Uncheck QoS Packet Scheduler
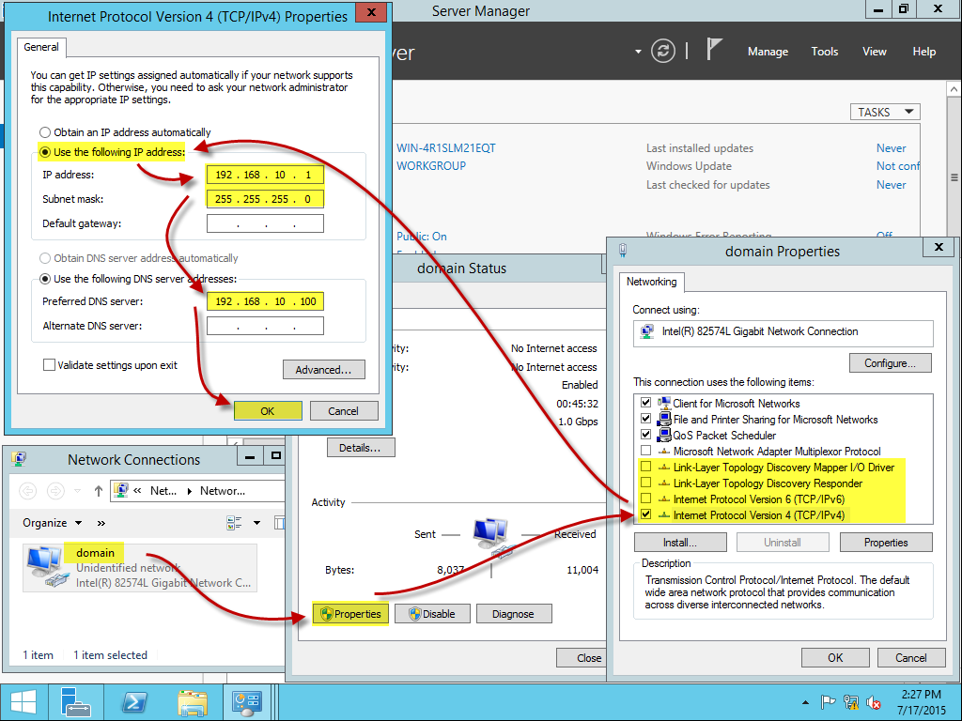 point(645,435)
